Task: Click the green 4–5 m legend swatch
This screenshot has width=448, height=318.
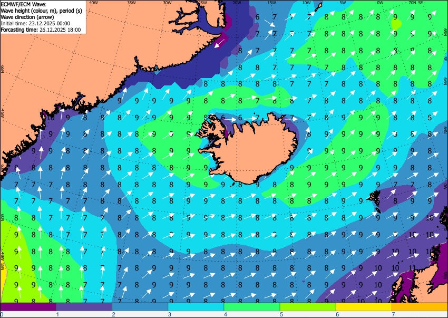Action: click(x=252, y=306)
